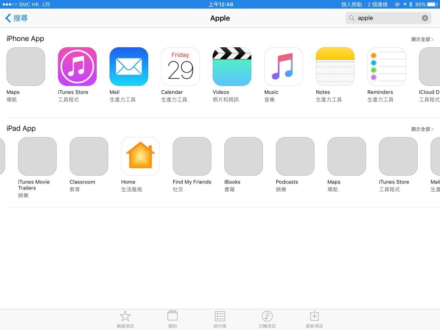Open the 排行榜 top charts tab
The height and width of the screenshot is (330, 440).
coord(220,320)
